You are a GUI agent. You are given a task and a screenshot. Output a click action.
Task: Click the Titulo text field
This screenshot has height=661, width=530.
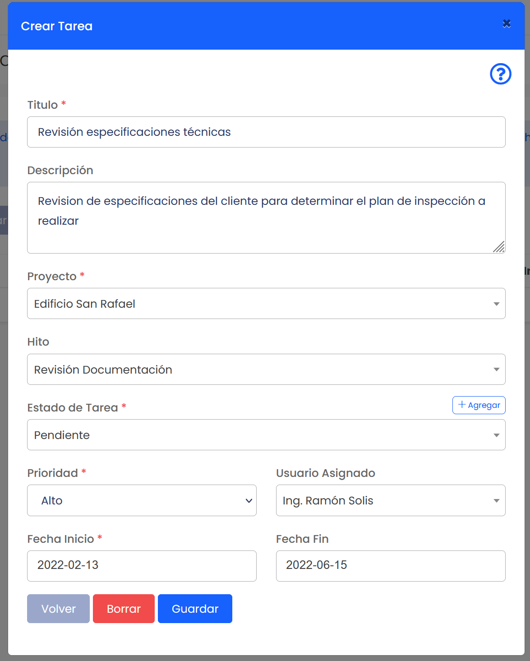(x=266, y=132)
